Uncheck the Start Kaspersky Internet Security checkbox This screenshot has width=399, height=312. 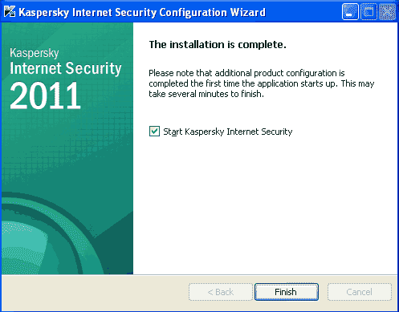pos(154,132)
